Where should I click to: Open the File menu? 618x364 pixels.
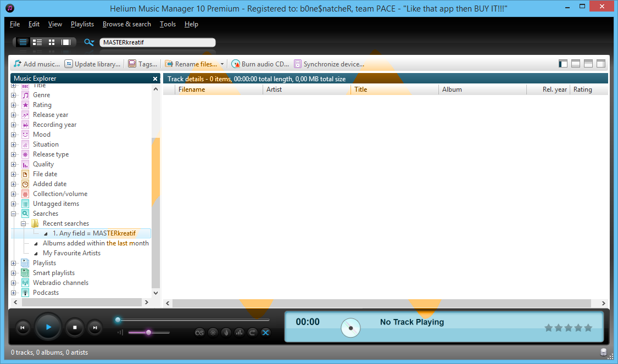pyautogui.click(x=15, y=24)
